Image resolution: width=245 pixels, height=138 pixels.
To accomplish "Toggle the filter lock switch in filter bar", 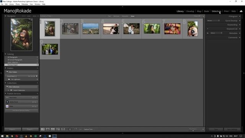I will 203,16.
